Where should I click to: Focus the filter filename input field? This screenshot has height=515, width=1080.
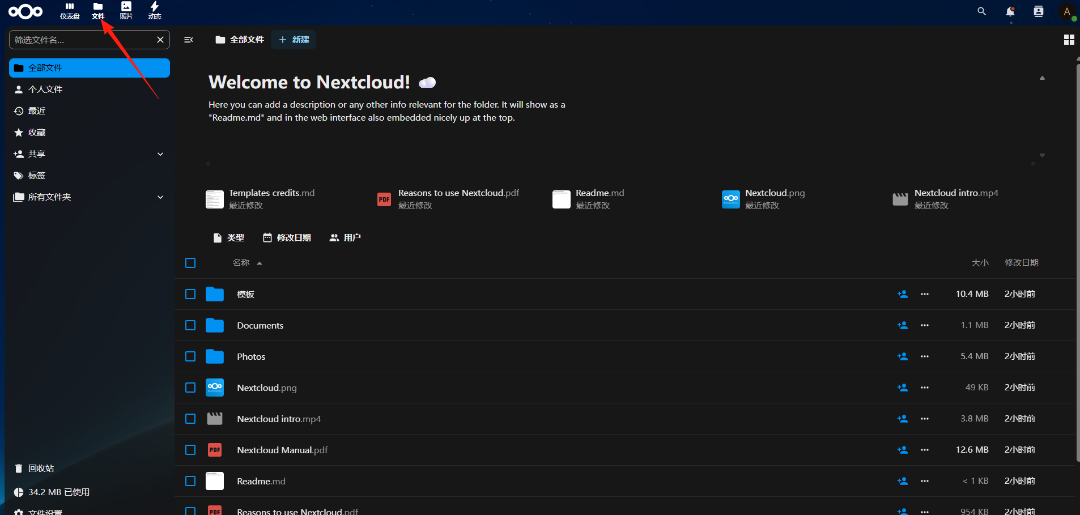click(x=84, y=40)
